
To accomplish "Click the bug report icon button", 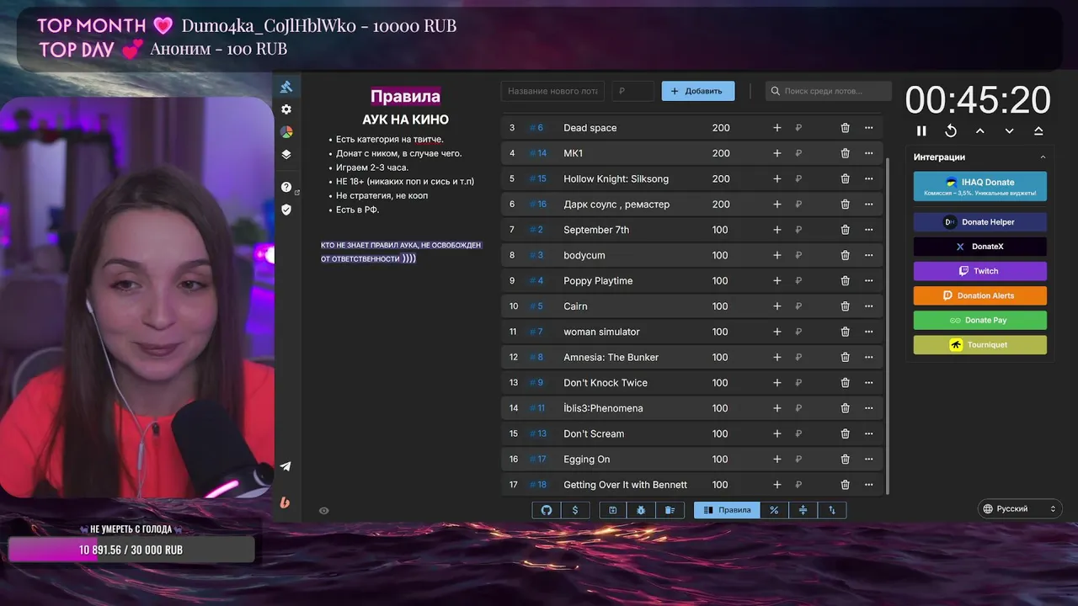I will click(x=641, y=510).
